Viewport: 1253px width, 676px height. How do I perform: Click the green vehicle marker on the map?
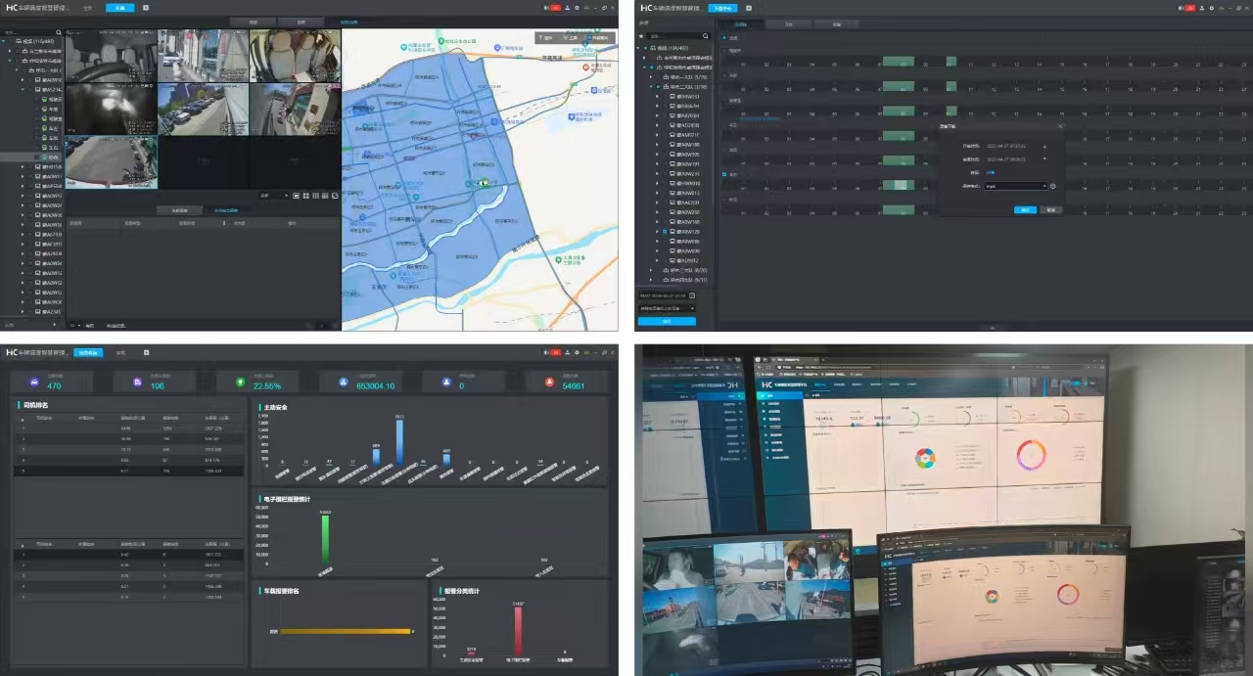[x=484, y=183]
